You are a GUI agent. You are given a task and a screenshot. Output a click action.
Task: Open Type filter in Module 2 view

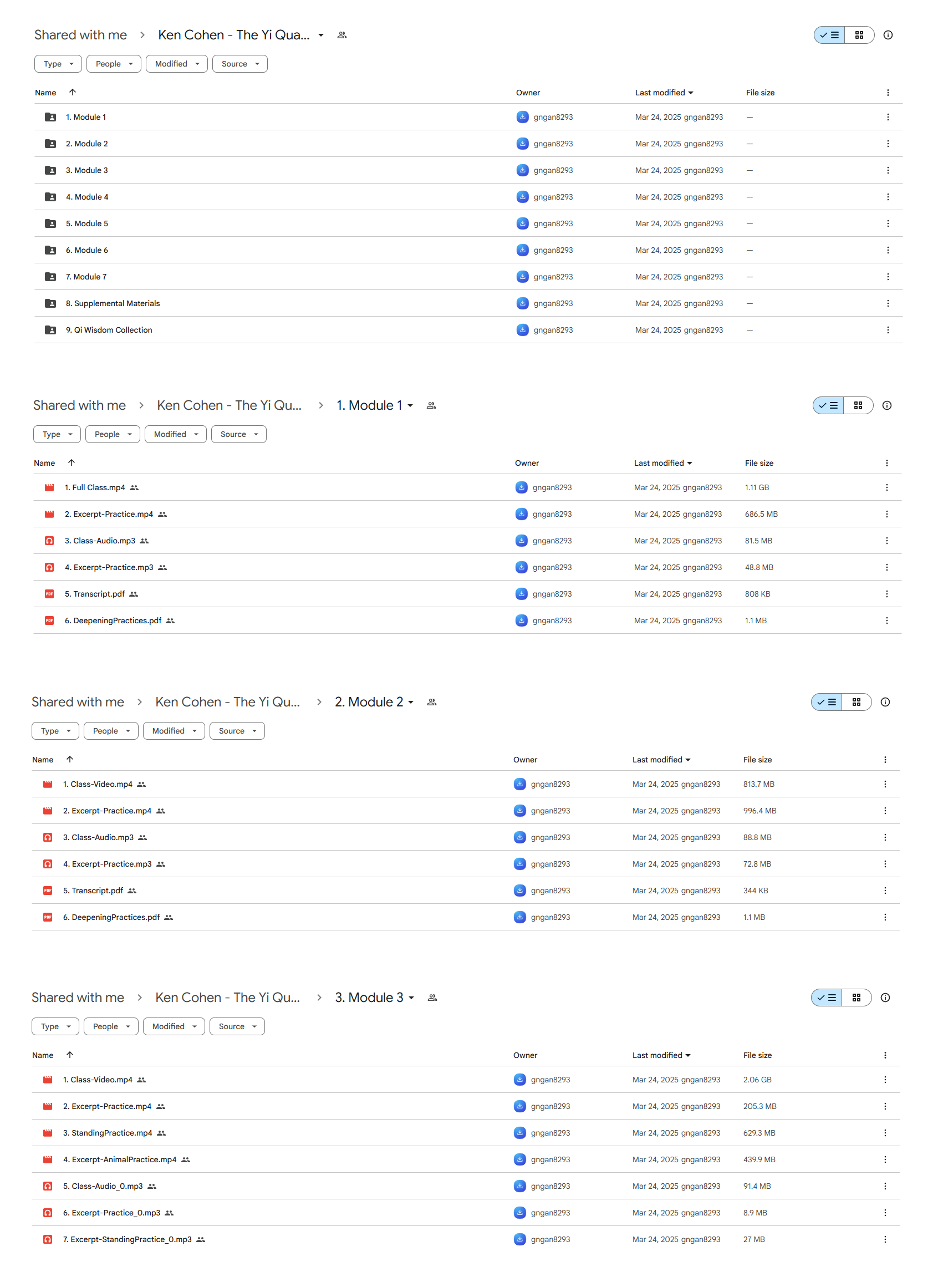pyautogui.click(x=55, y=731)
